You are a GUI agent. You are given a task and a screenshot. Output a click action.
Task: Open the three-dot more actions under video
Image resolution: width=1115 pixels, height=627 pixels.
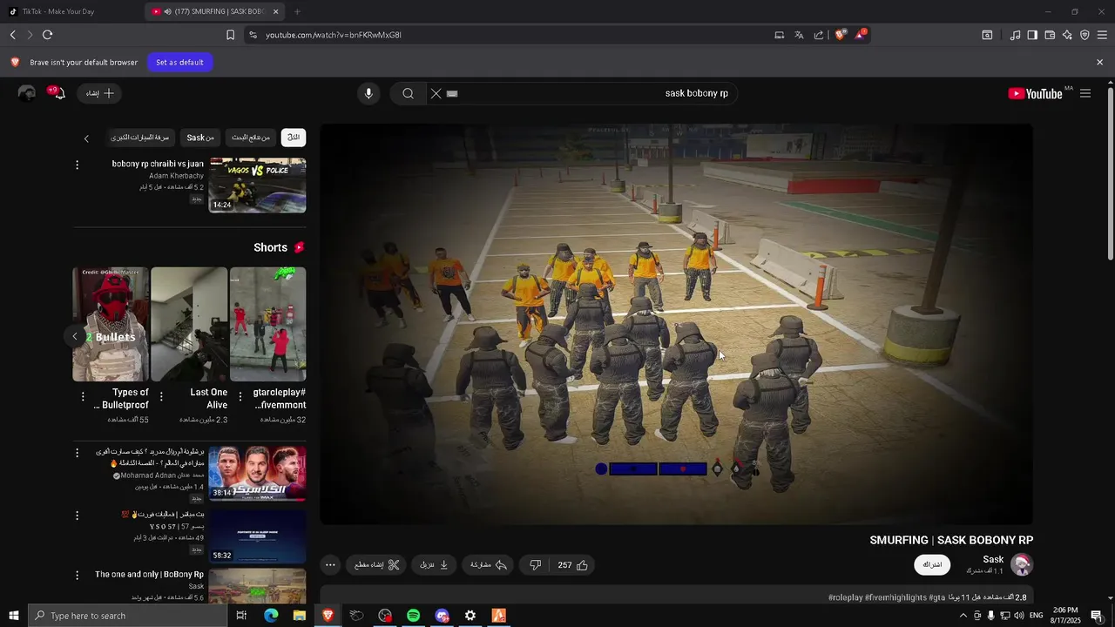click(330, 565)
